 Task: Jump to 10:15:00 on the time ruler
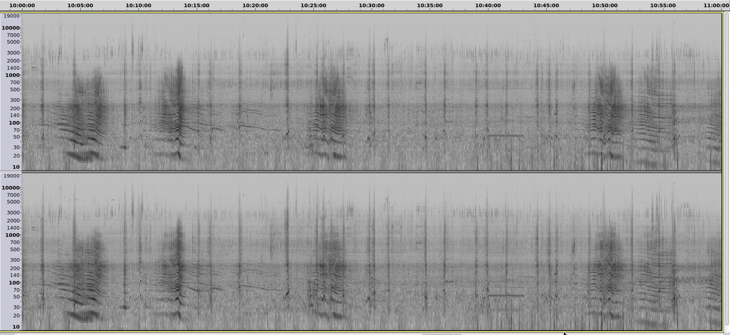tap(197, 6)
